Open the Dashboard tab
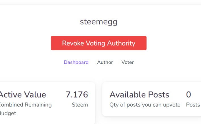The height and width of the screenshot is (124, 201). [x=76, y=62]
